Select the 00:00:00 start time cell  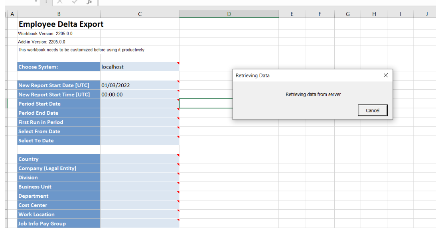[140, 94]
